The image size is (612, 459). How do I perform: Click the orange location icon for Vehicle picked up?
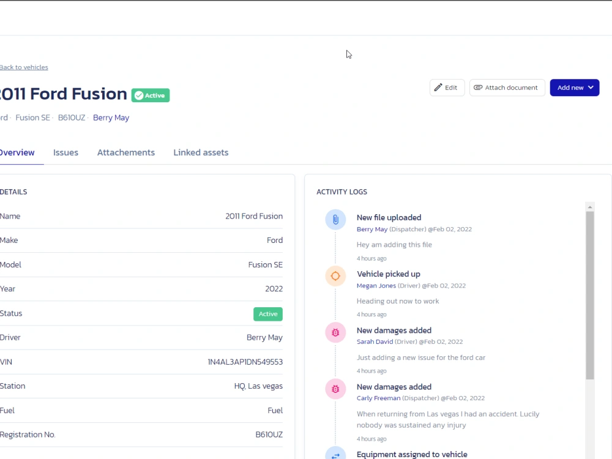(335, 276)
